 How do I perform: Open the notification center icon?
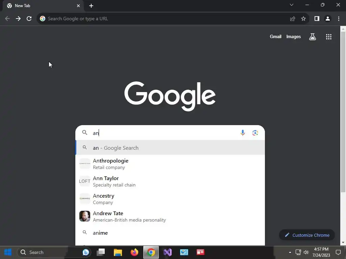[338, 252]
